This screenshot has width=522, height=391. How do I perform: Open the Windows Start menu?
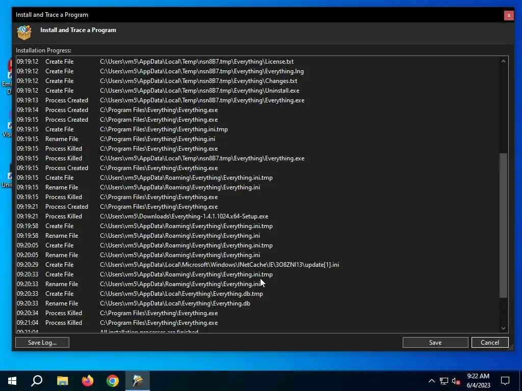(x=12, y=381)
